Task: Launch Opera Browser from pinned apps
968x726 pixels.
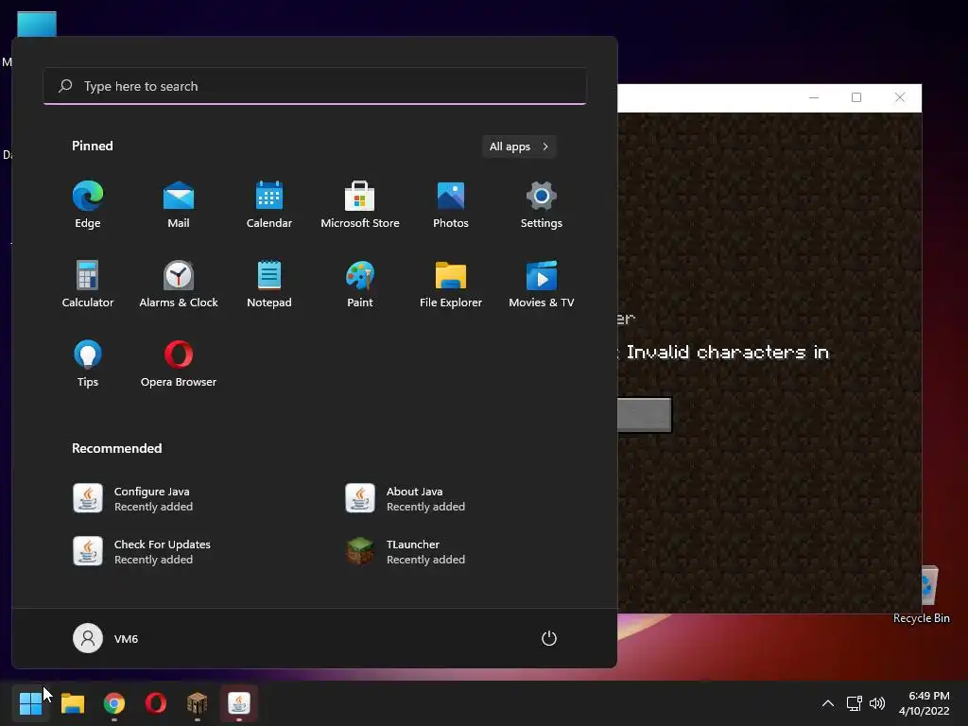Action: coord(179,364)
